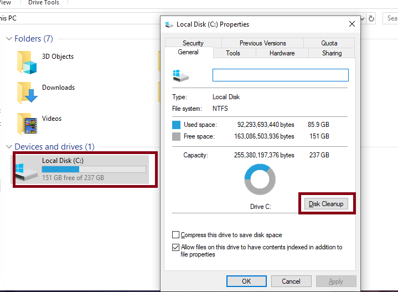Viewport: 398px width, 292px height.
Task: Click the This PC address bar
Action: pos(79,18)
